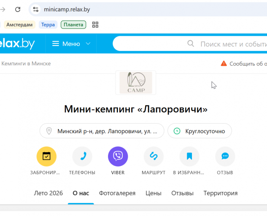Select the О нас tab
The image size is (267, 216).
tap(81, 193)
